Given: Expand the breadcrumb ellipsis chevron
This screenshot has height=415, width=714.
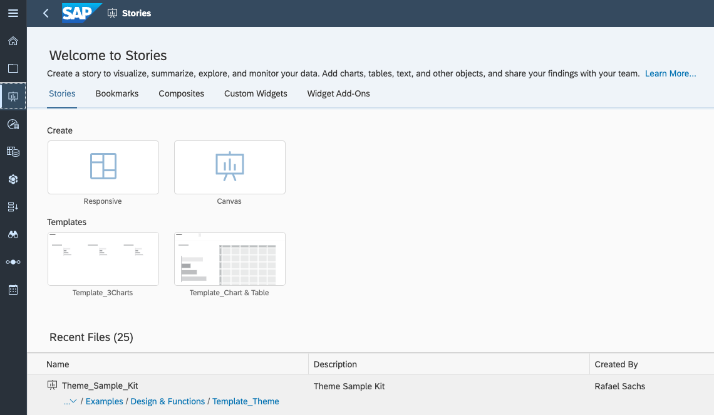Looking at the screenshot, I should [x=71, y=401].
